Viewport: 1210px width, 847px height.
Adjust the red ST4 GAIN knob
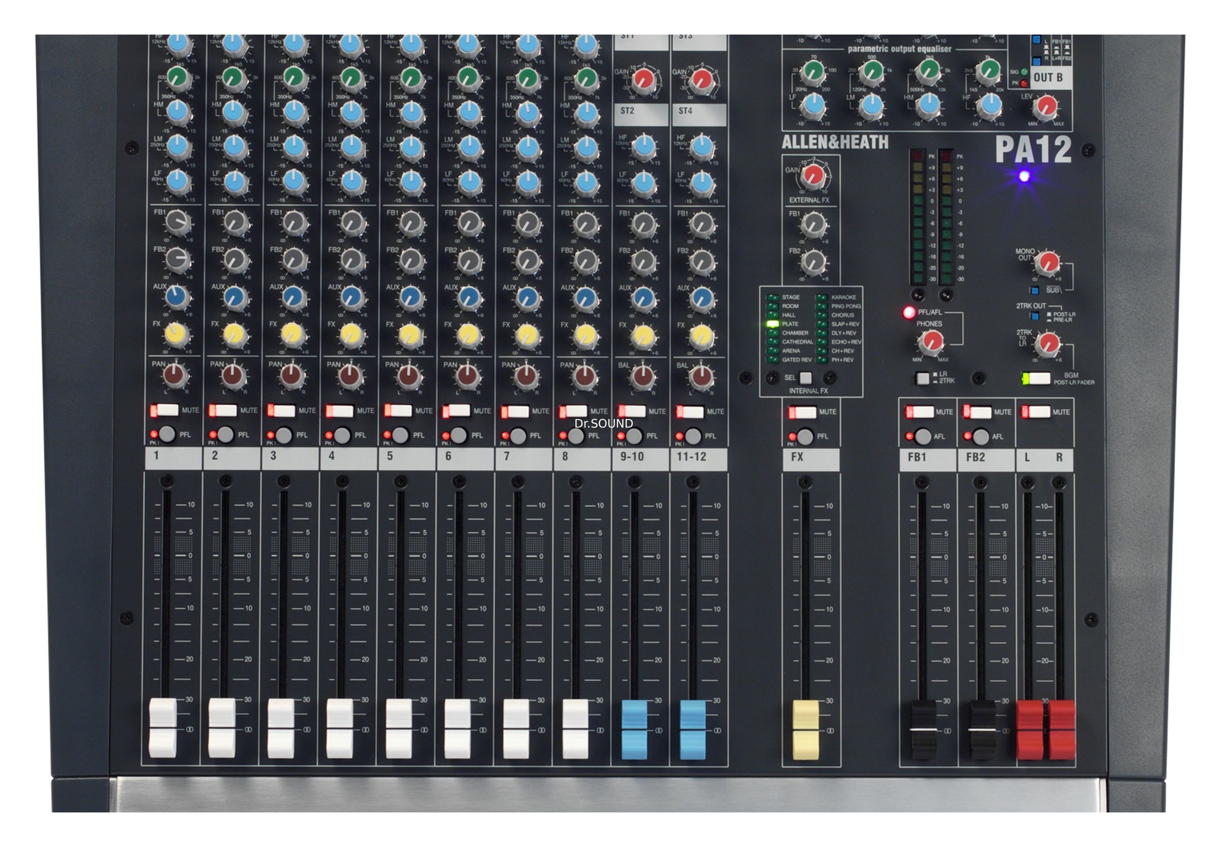coord(701,80)
